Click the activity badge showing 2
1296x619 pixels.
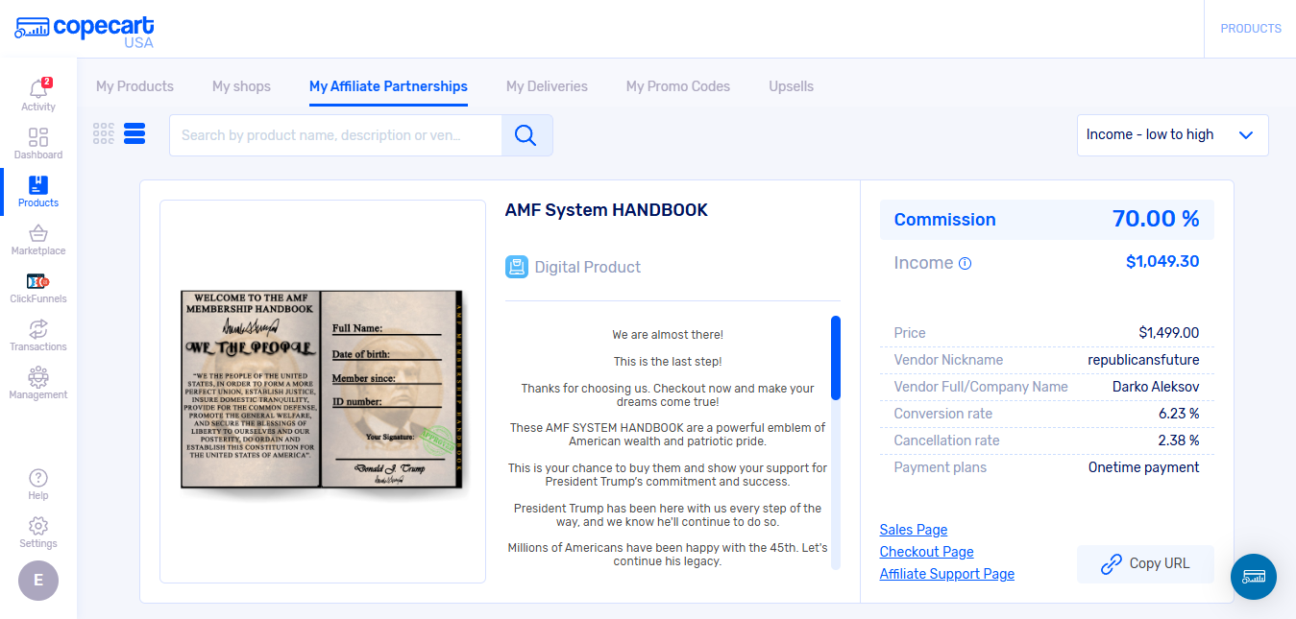(47, 83)
